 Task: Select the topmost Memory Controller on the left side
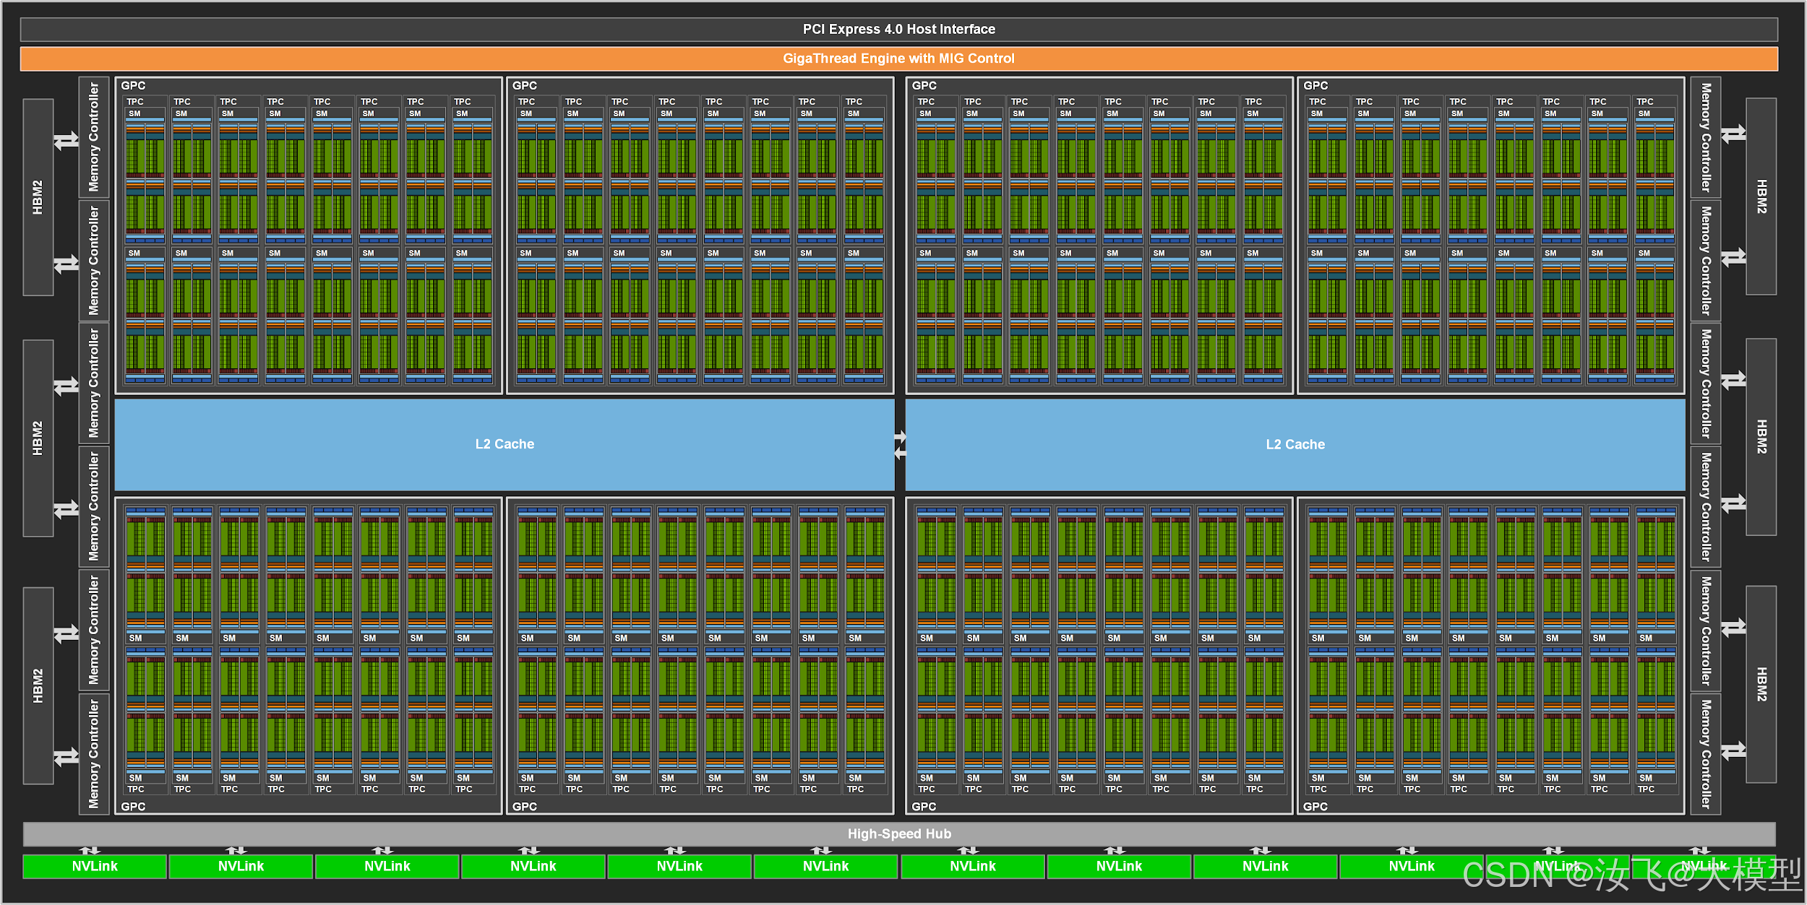coord(94,137)
